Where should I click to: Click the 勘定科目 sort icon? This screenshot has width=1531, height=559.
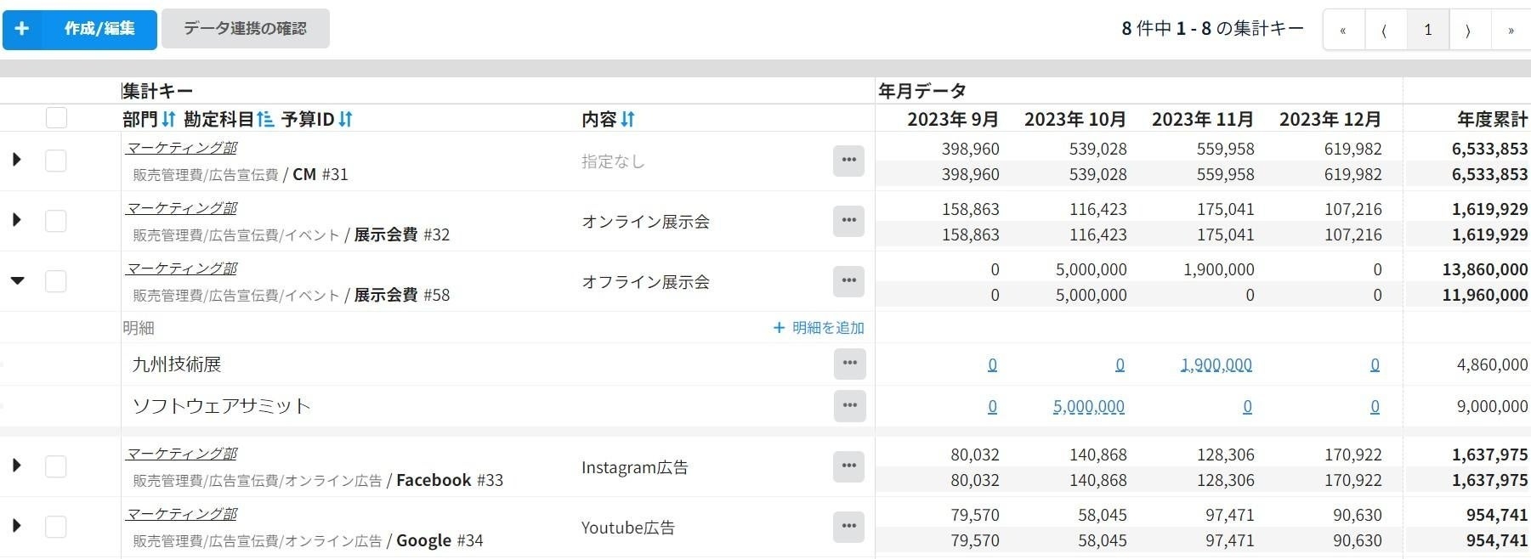[x=265, y=119]
